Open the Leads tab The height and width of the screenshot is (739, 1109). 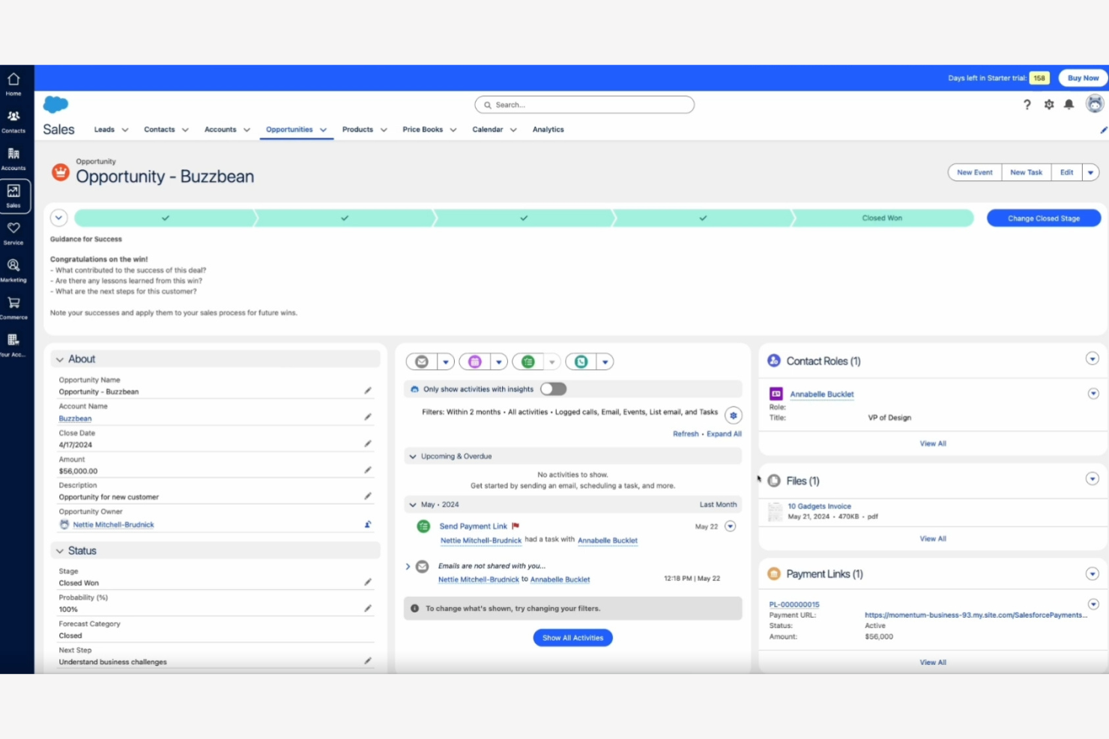click(104, 130)
